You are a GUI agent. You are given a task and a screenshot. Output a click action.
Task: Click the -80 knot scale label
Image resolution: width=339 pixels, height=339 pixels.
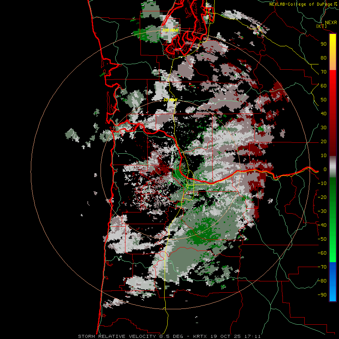tap(322, 281)
